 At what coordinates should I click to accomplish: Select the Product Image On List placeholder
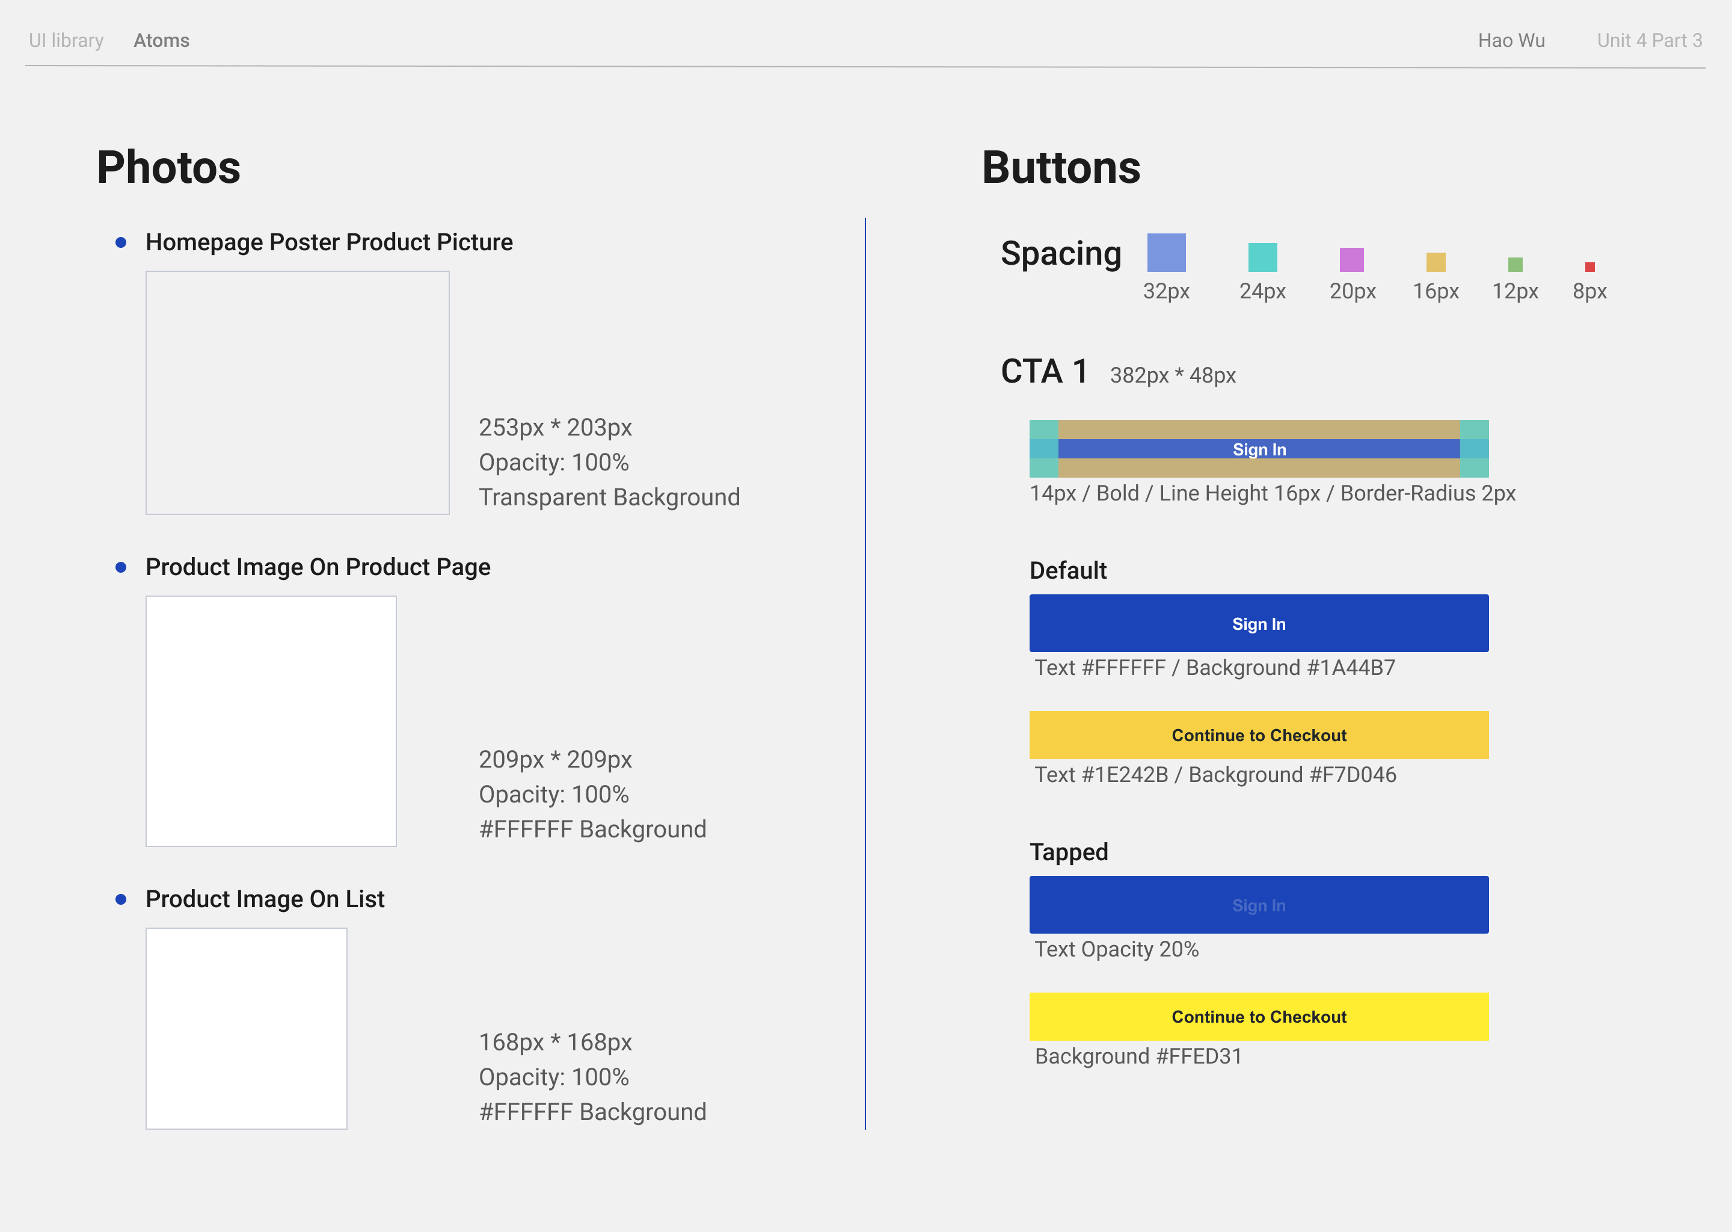(x=247, y=1029)
